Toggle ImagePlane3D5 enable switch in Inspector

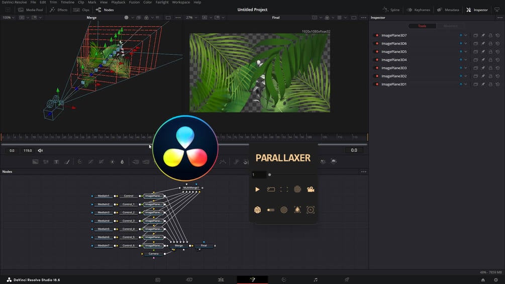(376, 51)
